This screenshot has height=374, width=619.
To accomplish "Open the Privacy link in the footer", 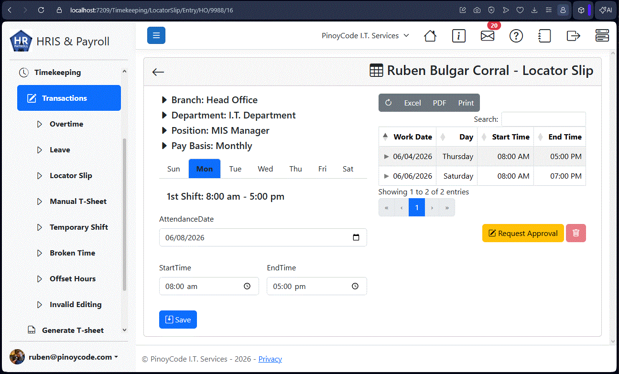I will click(x=270, y=359).
